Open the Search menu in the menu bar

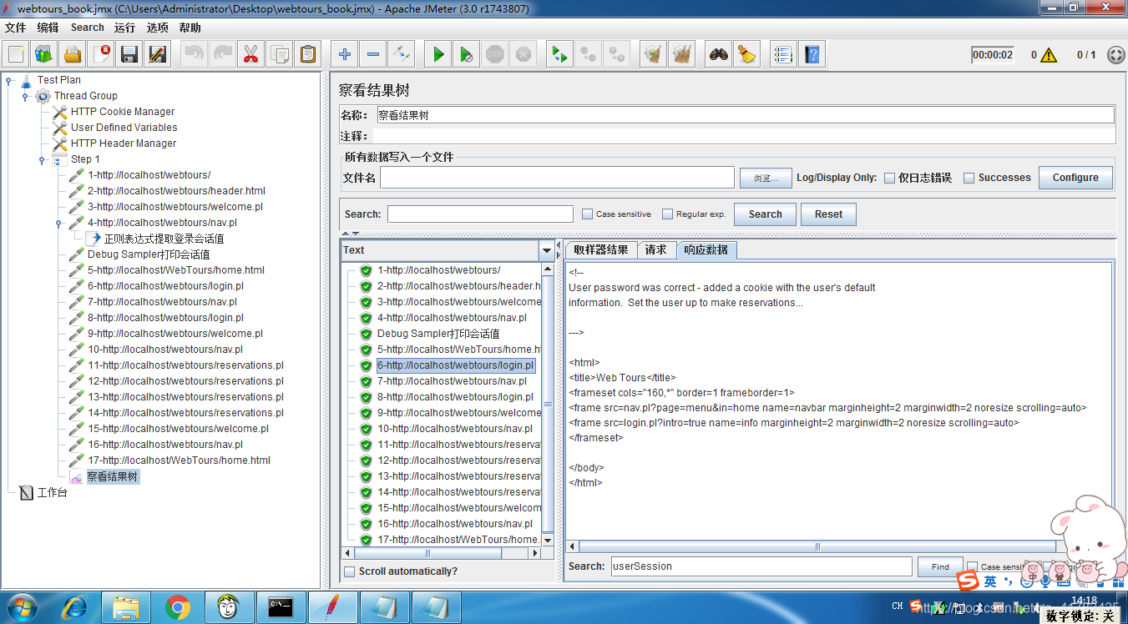[x=87, y=28]
